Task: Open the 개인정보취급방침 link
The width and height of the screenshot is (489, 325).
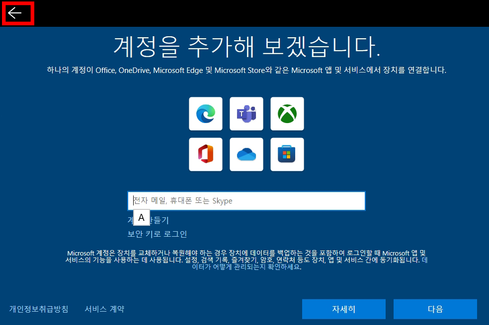Action: click(x=39, y=309)
